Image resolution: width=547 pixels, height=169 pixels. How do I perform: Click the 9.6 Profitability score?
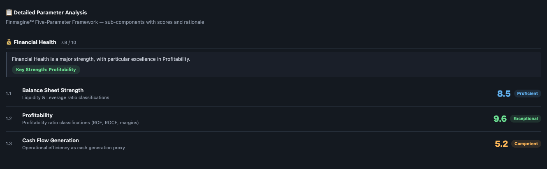500,119
